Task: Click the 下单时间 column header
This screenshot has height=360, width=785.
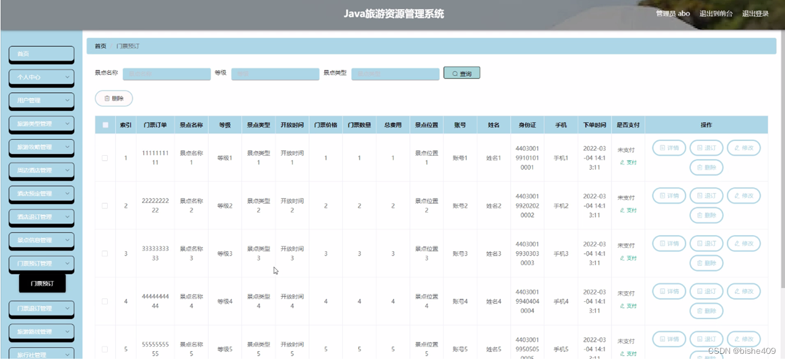Action: pyautogui.click(x=594, y=125)
